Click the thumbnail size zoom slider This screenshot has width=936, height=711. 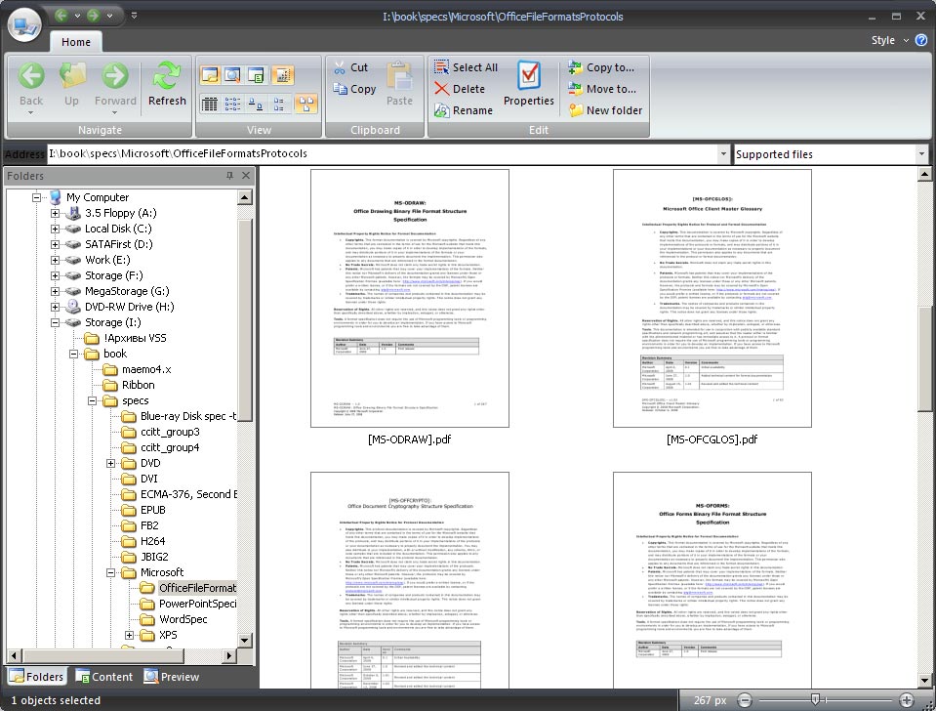tap(815, 700)
